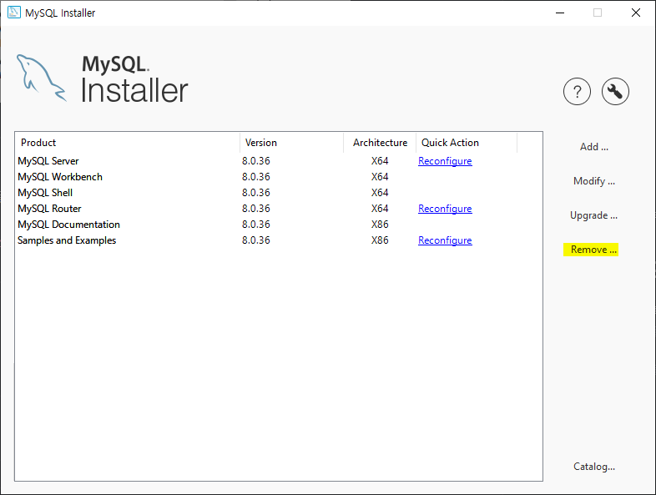Click X64 architecture of MySQL Router

380,209
